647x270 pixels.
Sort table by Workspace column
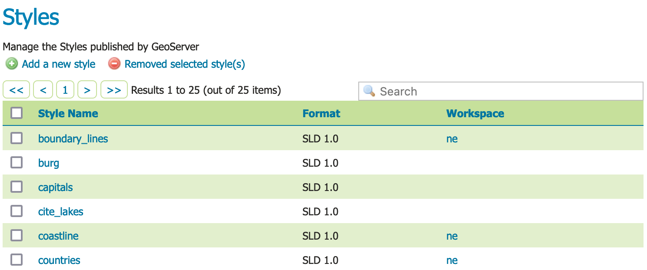click(x=475, y=114)
